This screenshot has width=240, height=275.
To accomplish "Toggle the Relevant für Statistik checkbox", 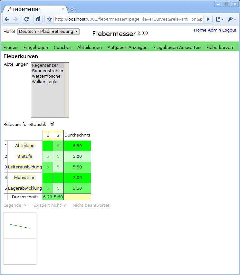I will tap(53, 124).
